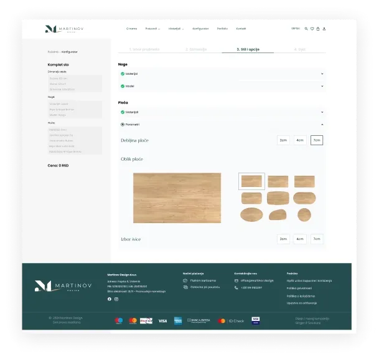The width and height of the screenshot is (379, 359).
Task: Click the phone icon in the footer
Action: (x=236, y=287)
